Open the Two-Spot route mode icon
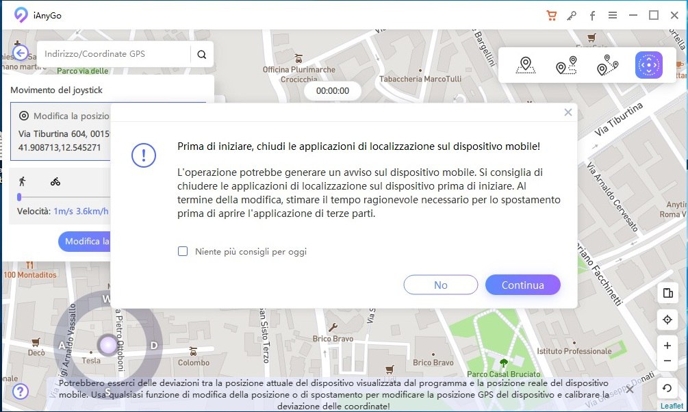Screen dimensions: 688x412 566,66
